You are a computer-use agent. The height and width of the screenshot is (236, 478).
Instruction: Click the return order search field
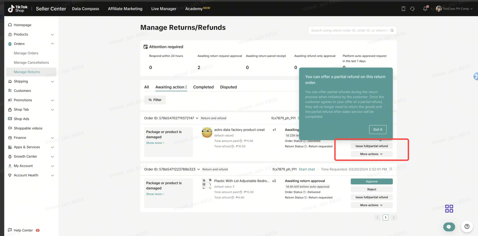[x=349, y=31]
